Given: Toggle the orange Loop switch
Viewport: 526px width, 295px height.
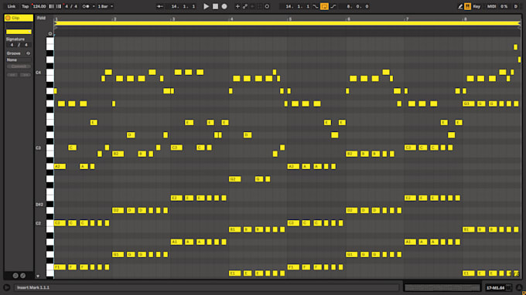Looking at the screenshot, I should (324, 6).
